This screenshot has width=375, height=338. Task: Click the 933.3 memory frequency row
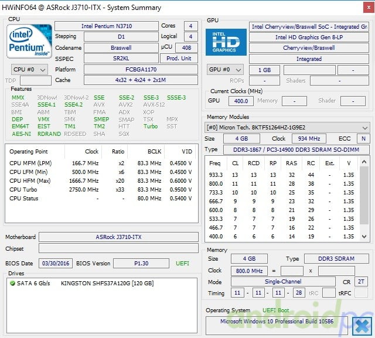pos(282,175)
